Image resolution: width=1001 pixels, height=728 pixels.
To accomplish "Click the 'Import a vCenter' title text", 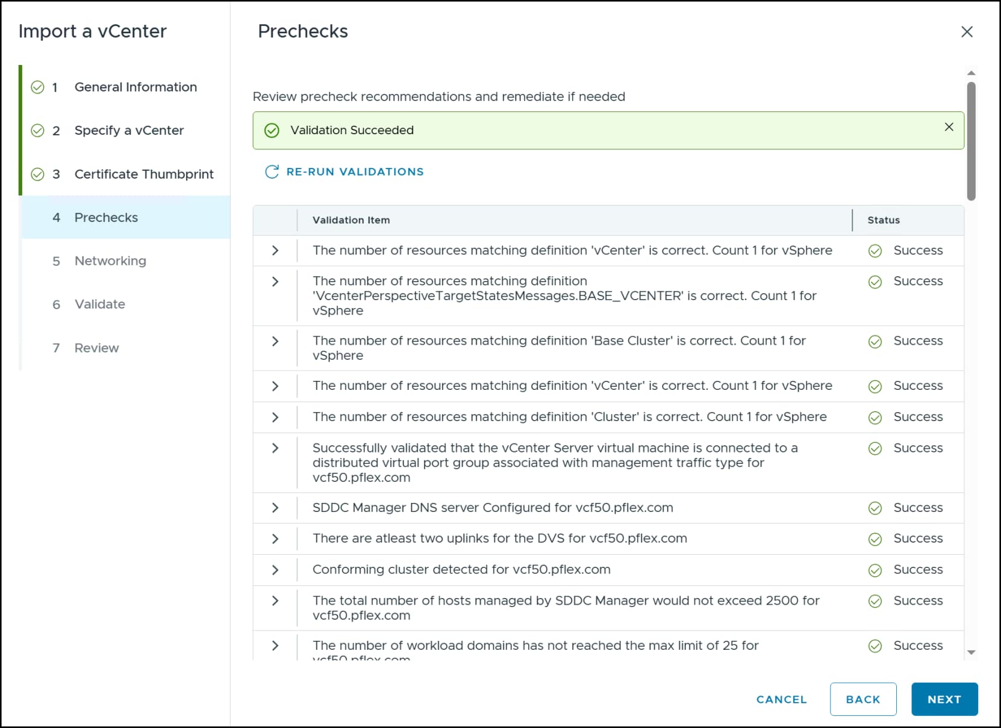I will 93,31.
